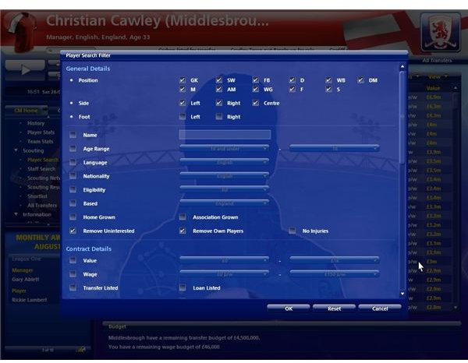Cancel the Player Search Filter dialog
468x363 pixels.
[380, 308]
